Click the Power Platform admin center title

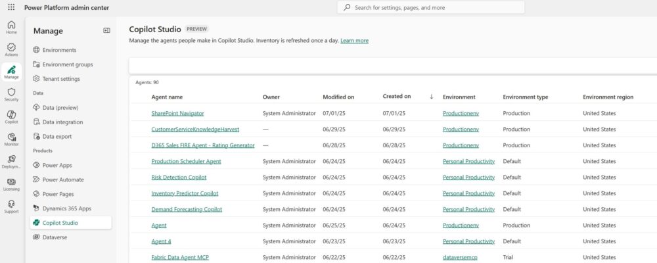pyautogui.click(x=66, y=7)
